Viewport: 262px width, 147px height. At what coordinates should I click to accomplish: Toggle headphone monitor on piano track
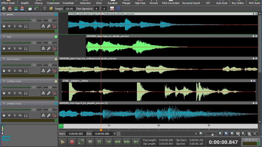click(26, 26)
